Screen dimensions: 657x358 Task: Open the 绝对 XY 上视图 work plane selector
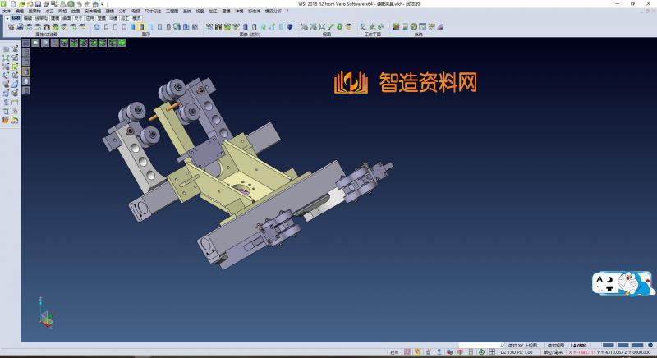point(523,346)
